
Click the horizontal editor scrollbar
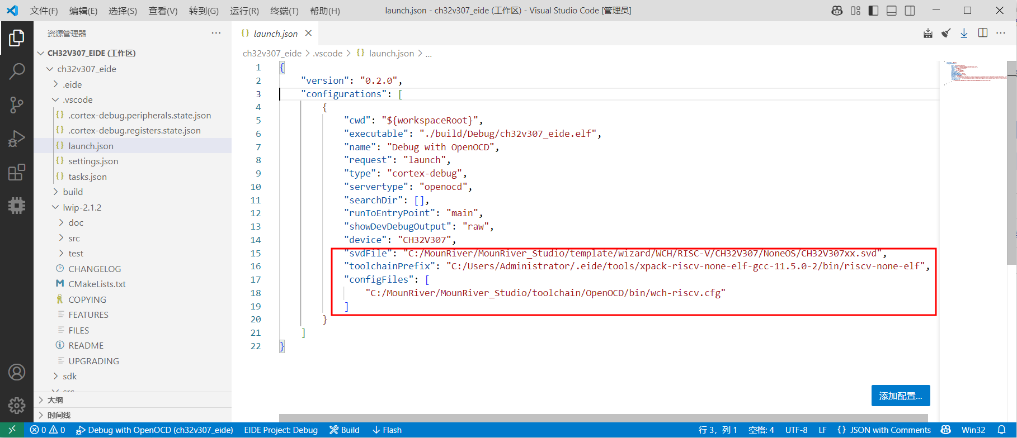(x=604, y=418)
